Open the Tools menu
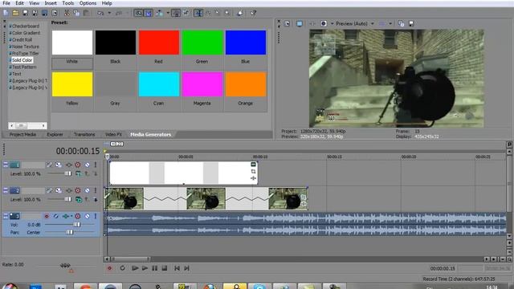The height and width of the screenshot is (289, 514). tap(67, 3)
